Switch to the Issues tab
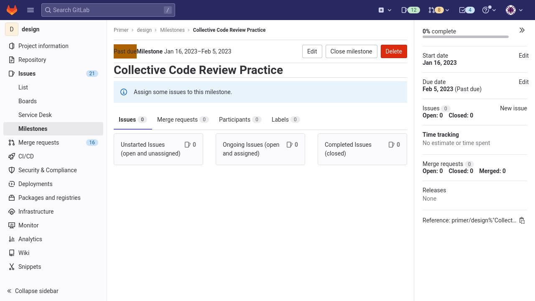535x301 pixels. [132, 120]
